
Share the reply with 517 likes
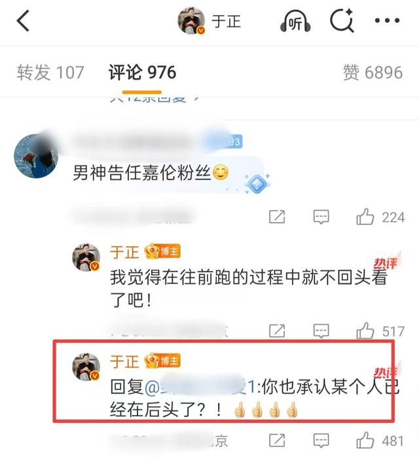pyautogui.click(x=277, y=331)
